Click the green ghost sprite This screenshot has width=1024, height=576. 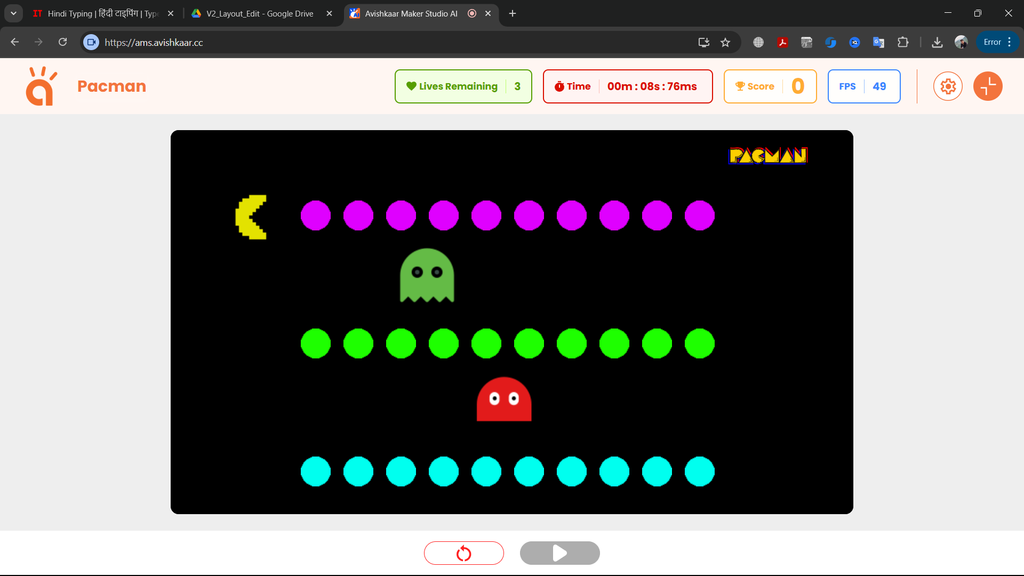(427, 275)
